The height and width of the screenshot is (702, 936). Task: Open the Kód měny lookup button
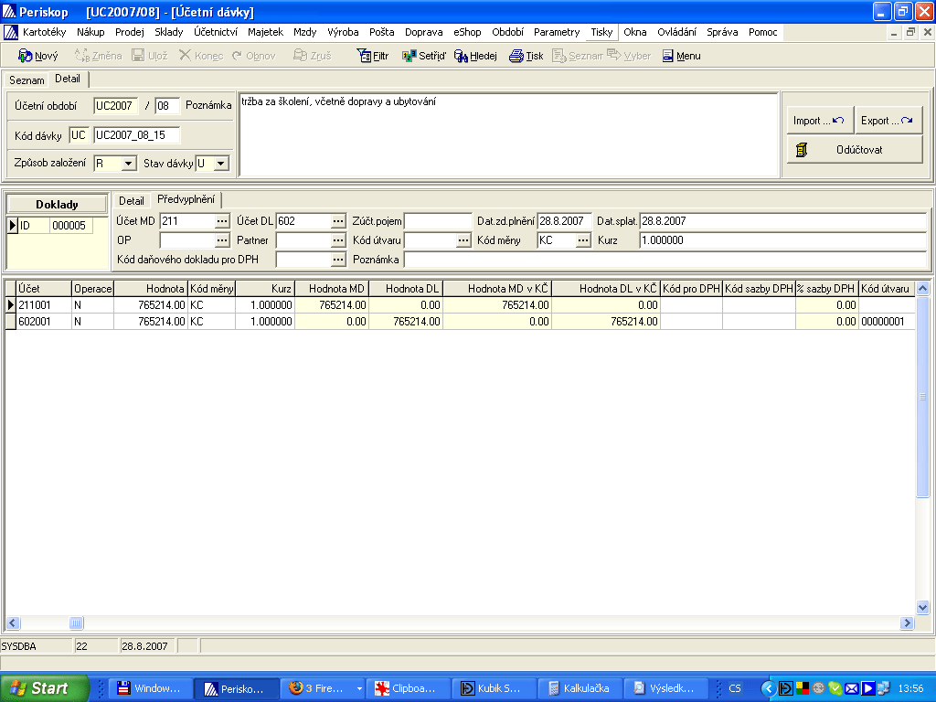[583, 240]
